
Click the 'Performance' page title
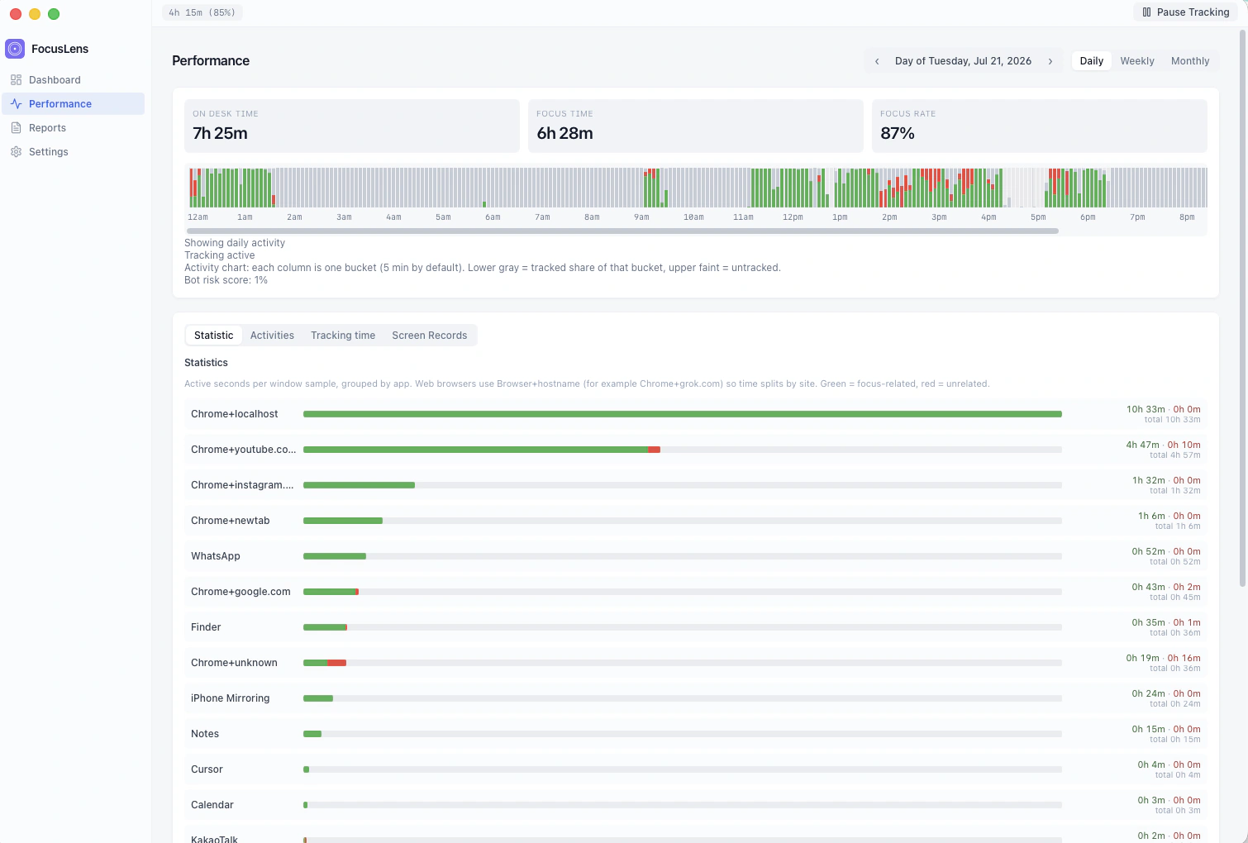click(211, 61)
